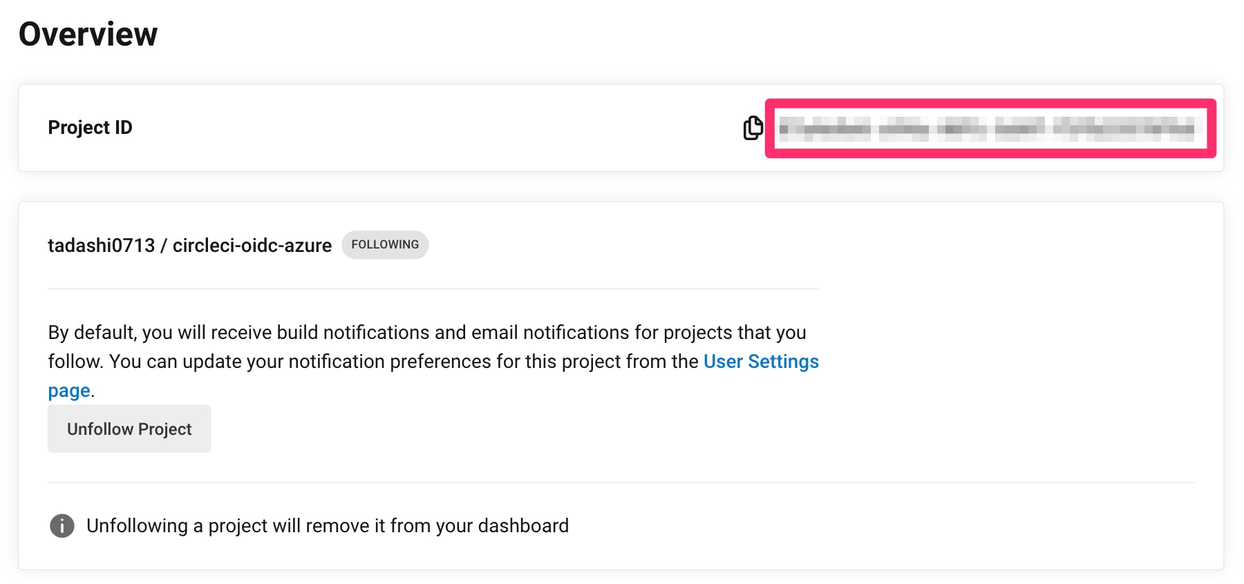This screenshot has height=584, width=1244.
Task: Click the divider line above the unfollowing notice
Action: (621, 482)
